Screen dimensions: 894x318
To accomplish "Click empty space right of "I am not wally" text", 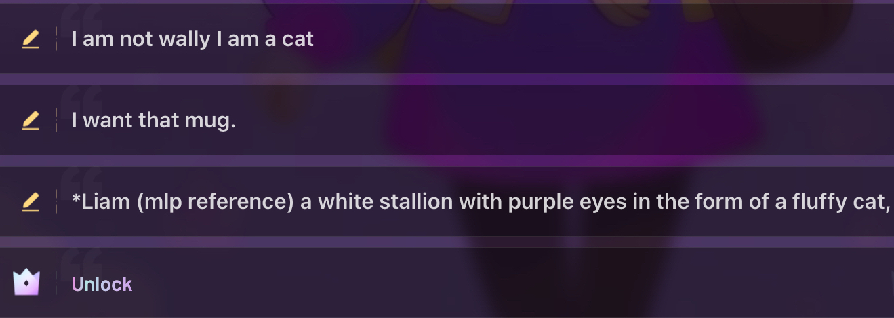I will pos(576,39).
